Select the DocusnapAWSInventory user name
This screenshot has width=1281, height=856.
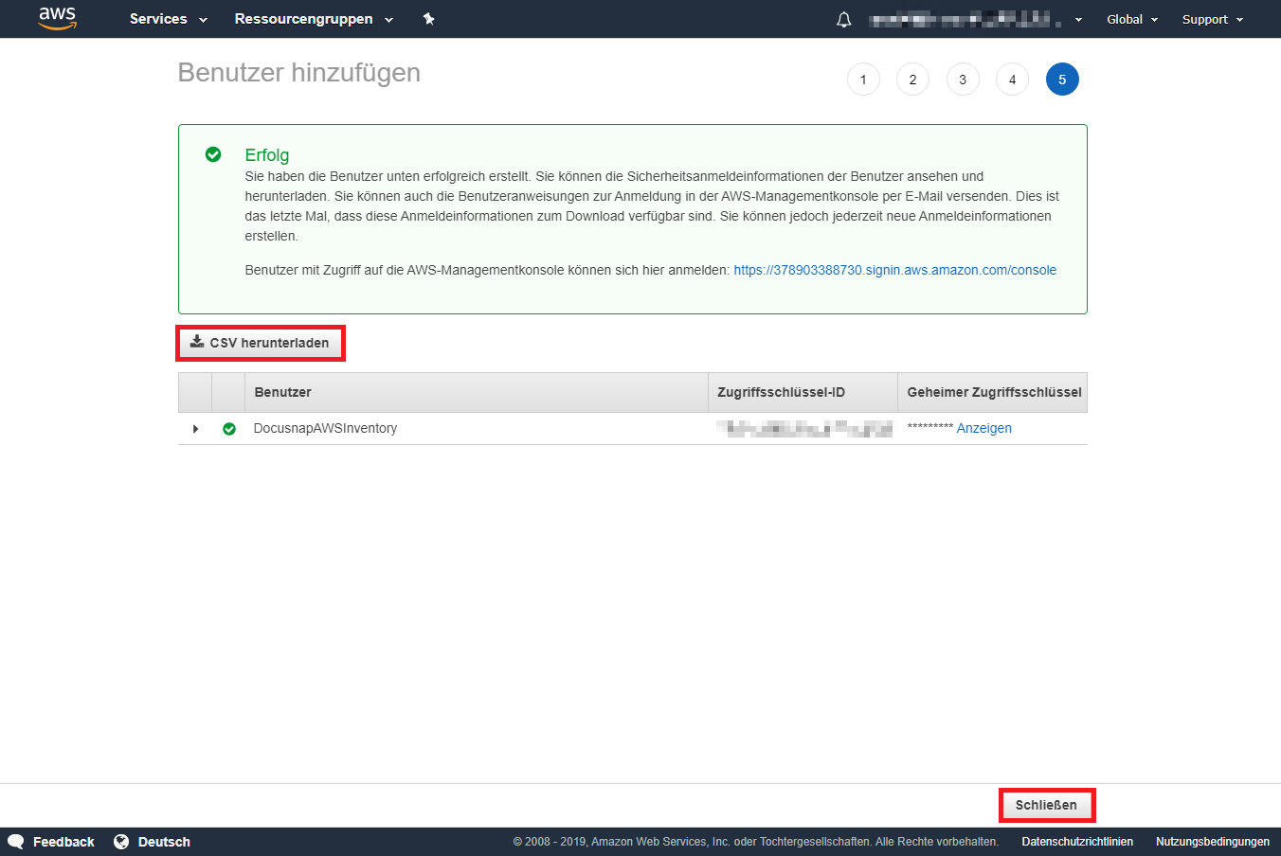pos(325,429)
